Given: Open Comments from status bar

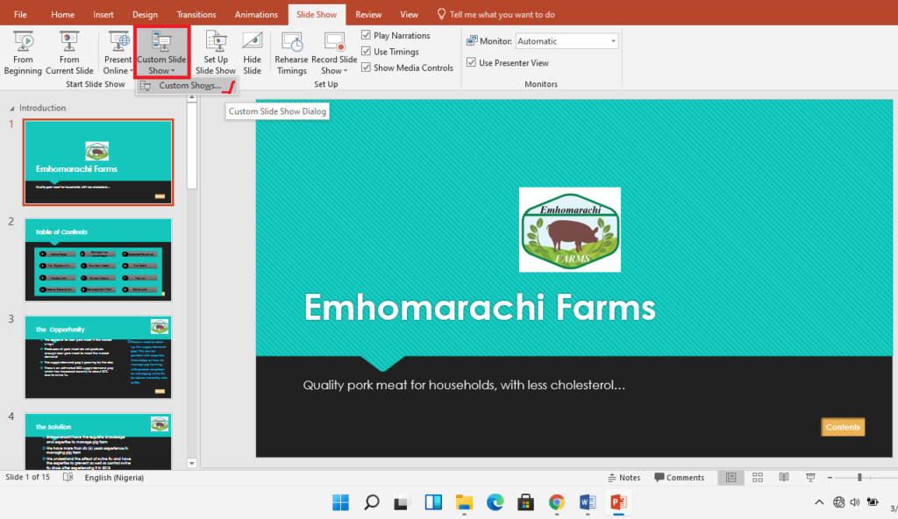Looking at the screenshot, I should (x=680, y=477).
